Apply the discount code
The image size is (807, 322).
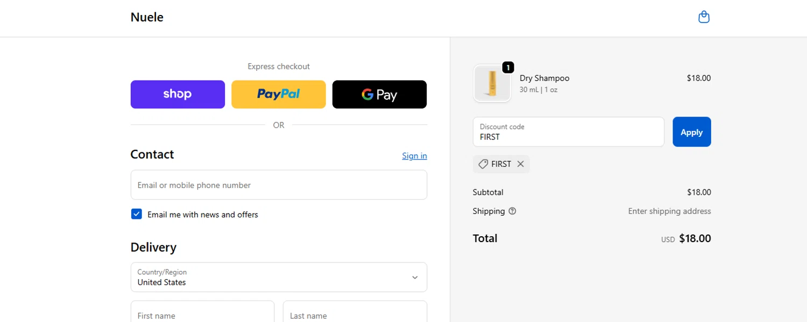point(692,132)
